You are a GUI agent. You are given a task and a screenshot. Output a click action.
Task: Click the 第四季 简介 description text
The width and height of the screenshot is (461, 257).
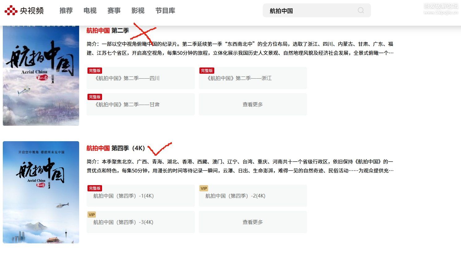[x=240, y=166]
